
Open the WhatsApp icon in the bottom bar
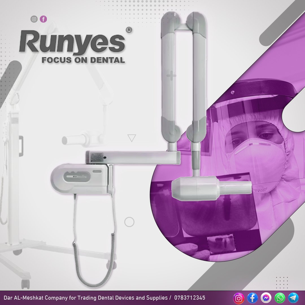click(280, 298)
